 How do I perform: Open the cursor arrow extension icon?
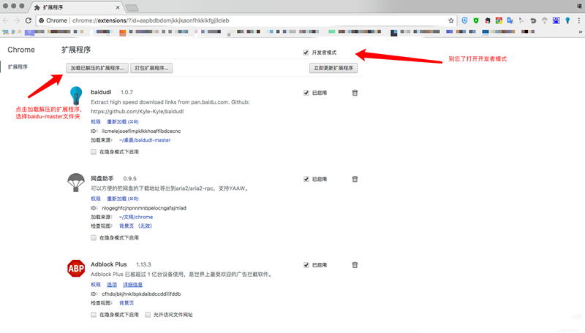pyautogui.click(x=521, y=20)
